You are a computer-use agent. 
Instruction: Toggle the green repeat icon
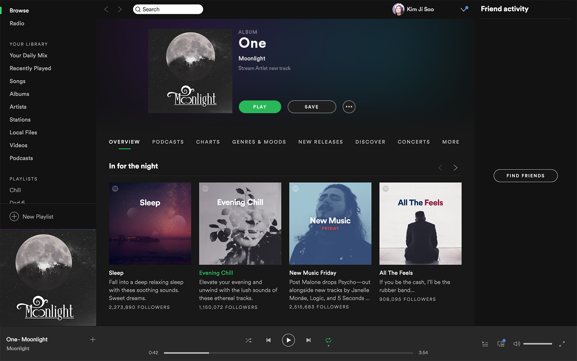[328, 340]
